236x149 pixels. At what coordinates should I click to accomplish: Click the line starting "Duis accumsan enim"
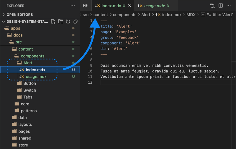[x=154, y=66]
